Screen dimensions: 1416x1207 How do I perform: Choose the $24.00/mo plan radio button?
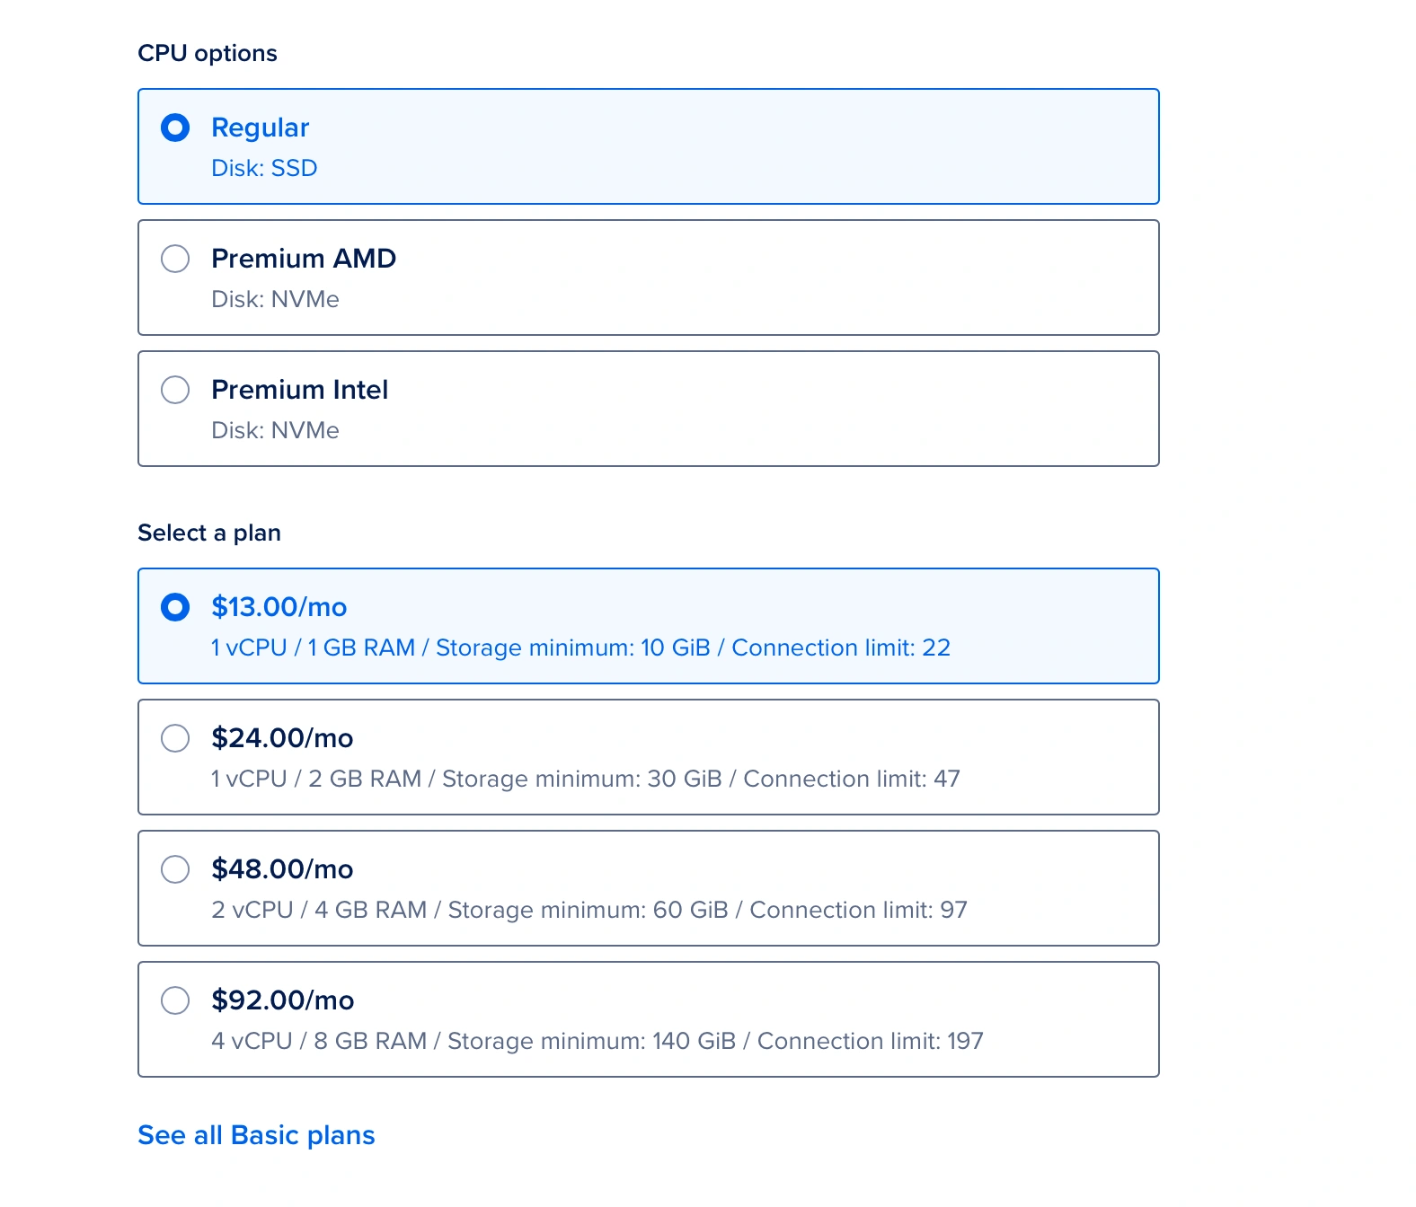pos(175,738)
